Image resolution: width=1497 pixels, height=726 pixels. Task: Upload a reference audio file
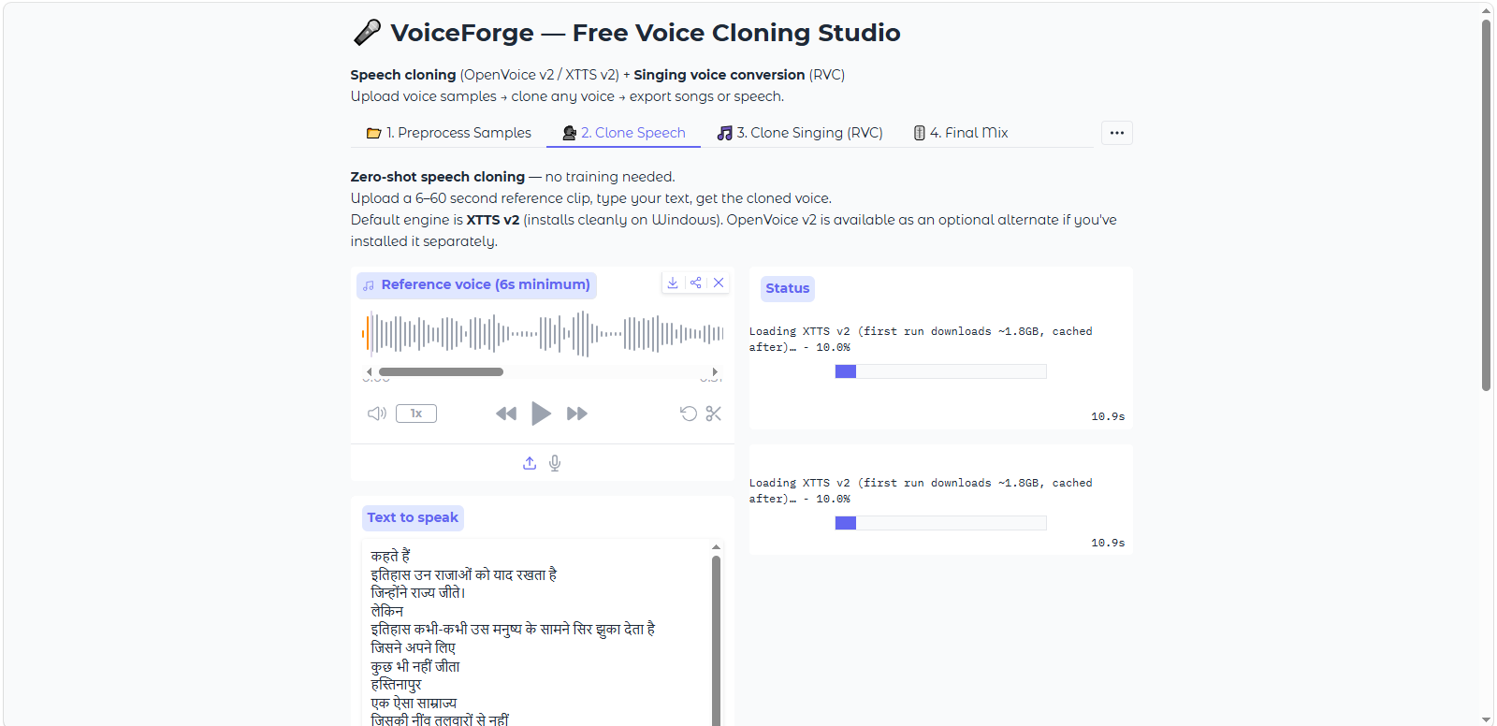(x=530, y=463)
